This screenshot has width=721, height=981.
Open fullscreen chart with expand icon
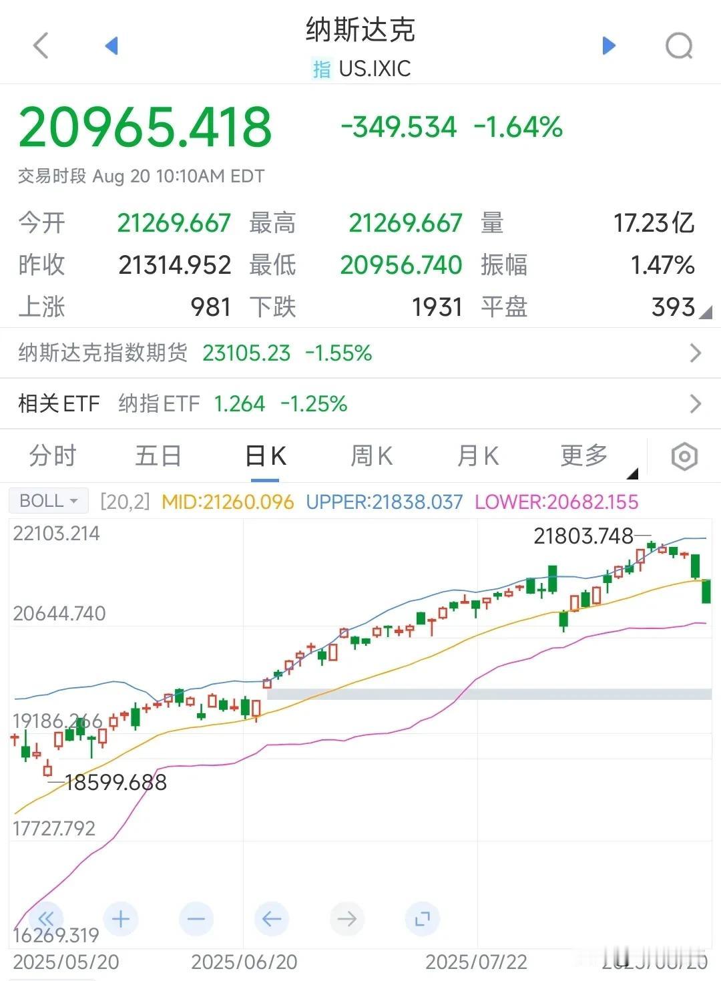point(423,919)
